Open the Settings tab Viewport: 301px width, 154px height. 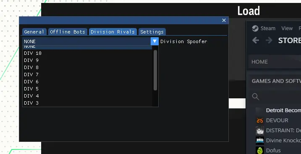[x=152, y=32]
